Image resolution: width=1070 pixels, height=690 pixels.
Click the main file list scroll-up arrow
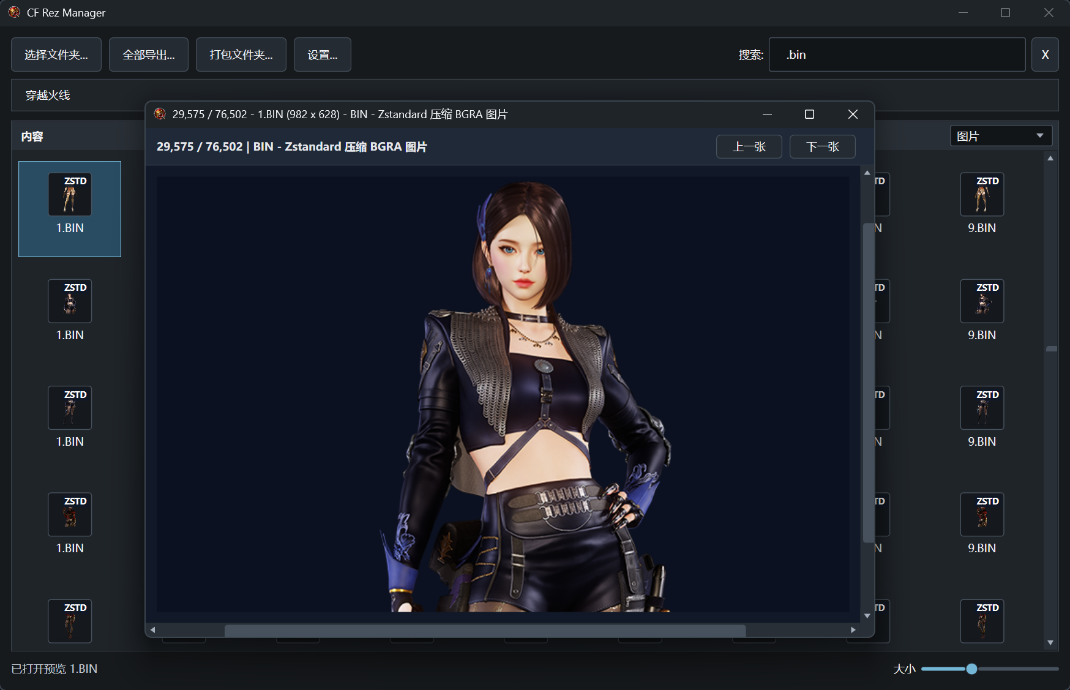[1050, 158]
